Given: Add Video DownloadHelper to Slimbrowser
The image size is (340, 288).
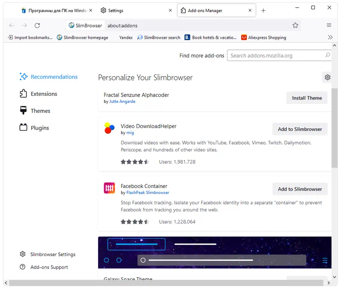Looking at the screenshot, I should pos(300,129).
